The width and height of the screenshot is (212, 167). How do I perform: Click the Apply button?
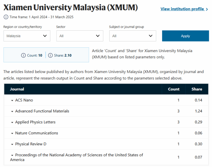(186, 36)
